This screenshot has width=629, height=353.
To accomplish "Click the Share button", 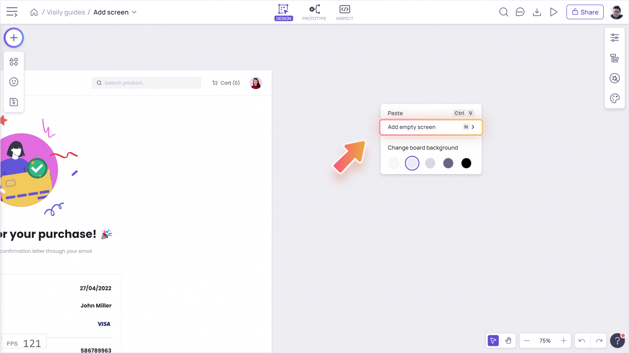I will click(x=584, y=12).
